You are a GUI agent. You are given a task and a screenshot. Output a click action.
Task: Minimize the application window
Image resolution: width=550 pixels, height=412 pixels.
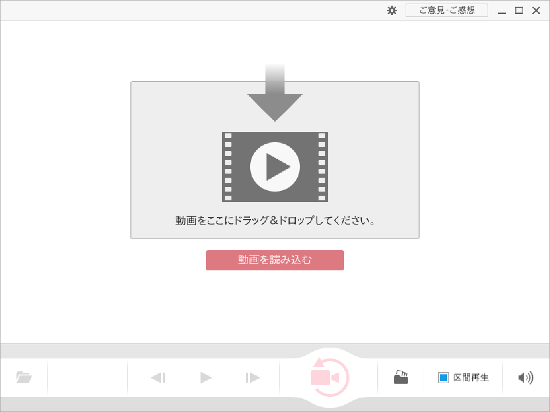(502, 10)
